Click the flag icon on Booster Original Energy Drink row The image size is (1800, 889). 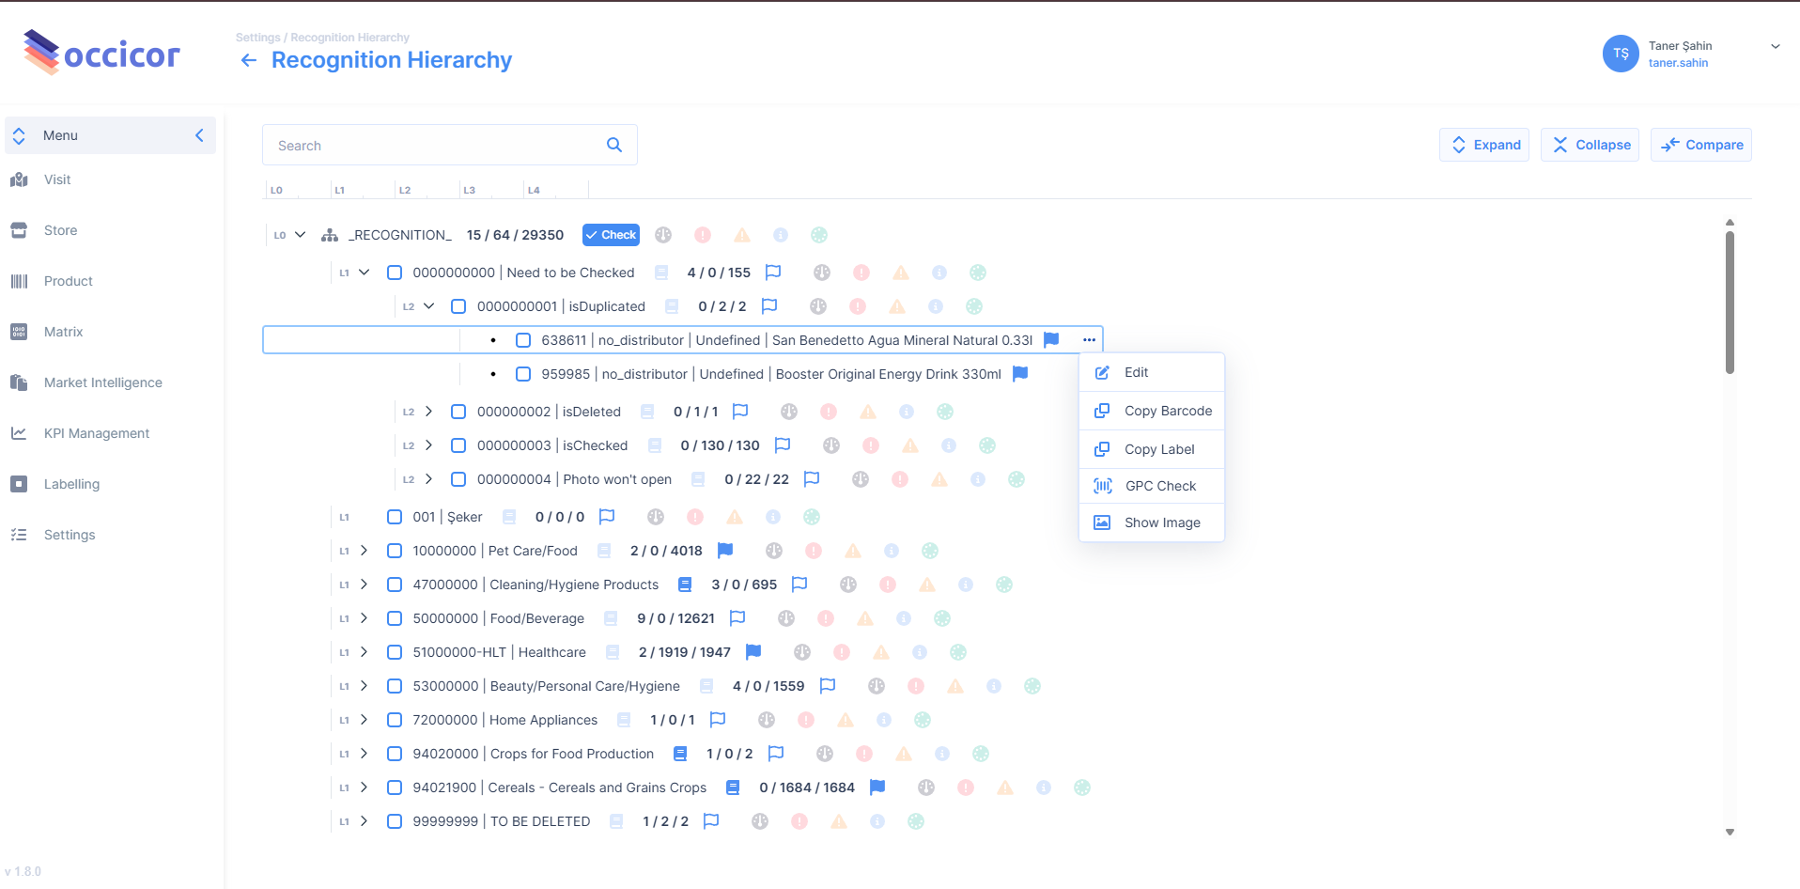pos(1020,374)
